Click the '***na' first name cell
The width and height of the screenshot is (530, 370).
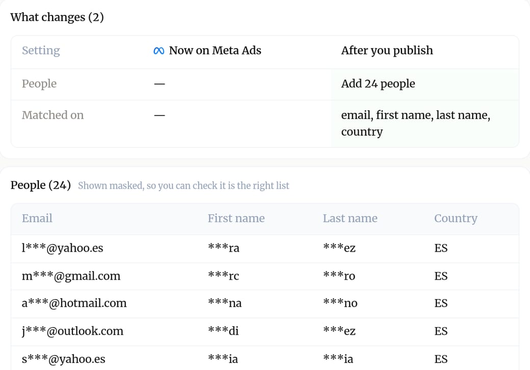225,303
